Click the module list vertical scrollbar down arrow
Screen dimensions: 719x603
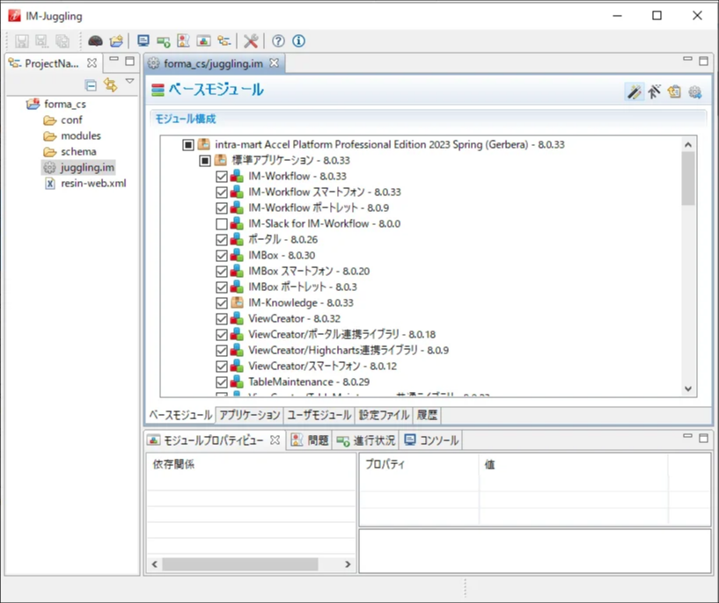coord(688,389)
